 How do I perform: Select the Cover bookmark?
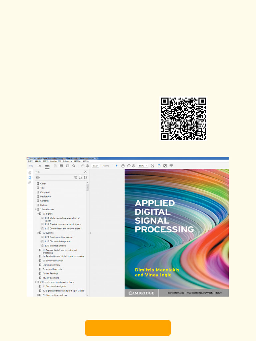coord(43,183)
